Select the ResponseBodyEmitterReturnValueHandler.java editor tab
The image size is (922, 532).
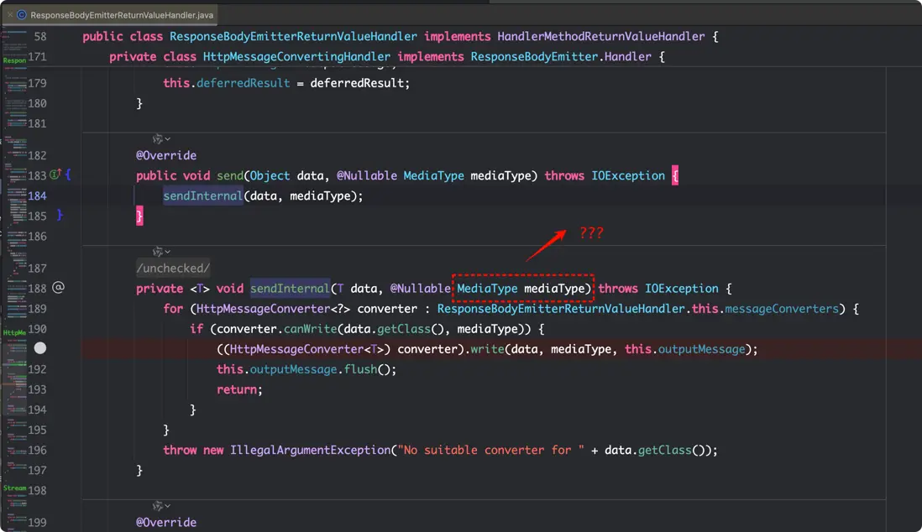(x=110, y=15)
